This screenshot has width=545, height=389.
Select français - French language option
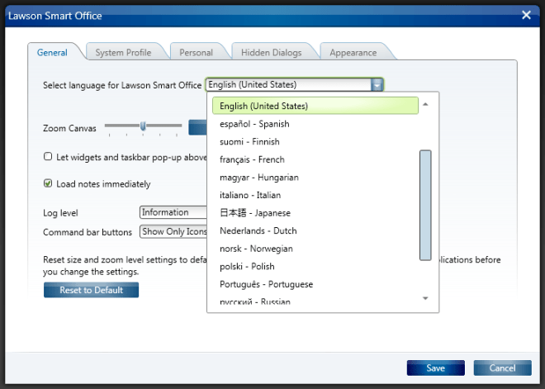pyautogui.click(x=252, y=159)
